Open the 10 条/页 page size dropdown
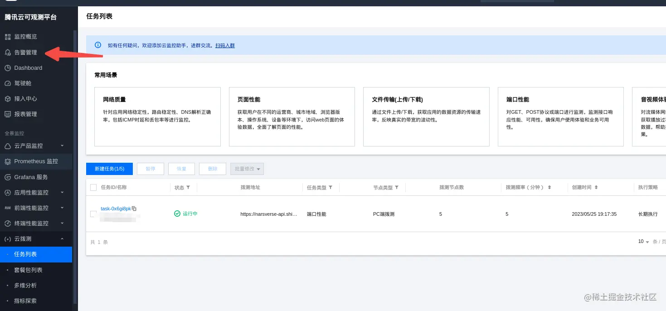 644,242
